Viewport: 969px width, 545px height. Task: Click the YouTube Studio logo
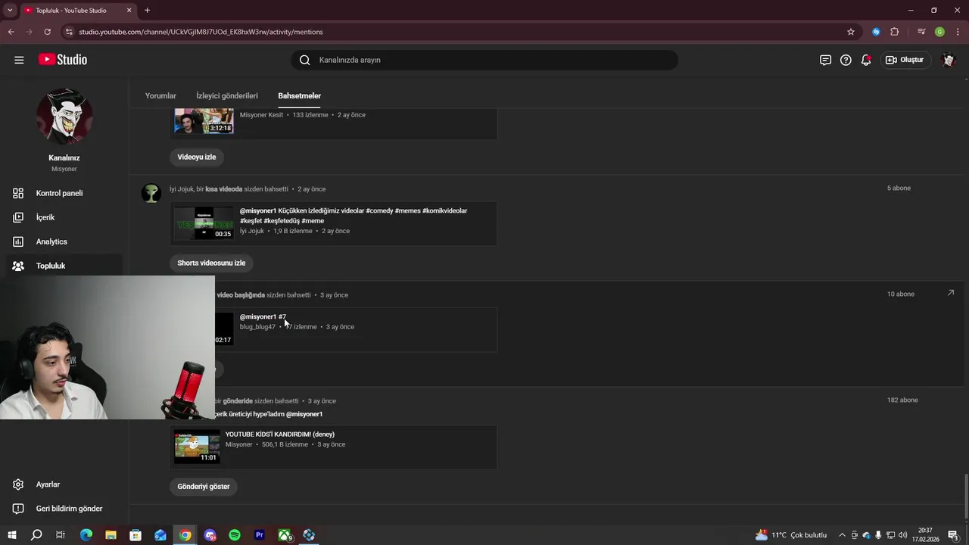(63, 60)
